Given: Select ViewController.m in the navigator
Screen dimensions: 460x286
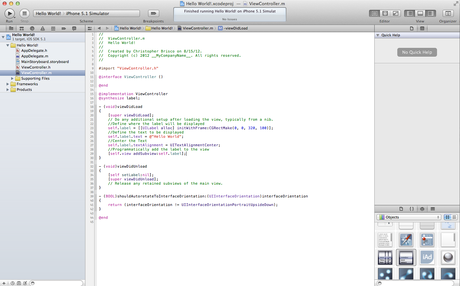Looking at the screenshot, I should pos(42,73).
